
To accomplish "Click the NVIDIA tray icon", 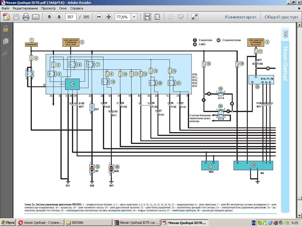I will pos(287,223).
